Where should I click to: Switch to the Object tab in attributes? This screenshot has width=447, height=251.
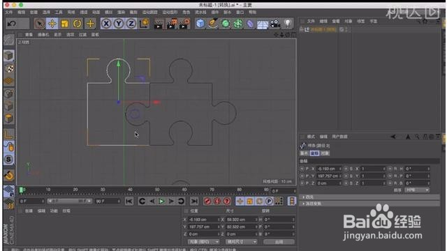click(x=325, y=153)
